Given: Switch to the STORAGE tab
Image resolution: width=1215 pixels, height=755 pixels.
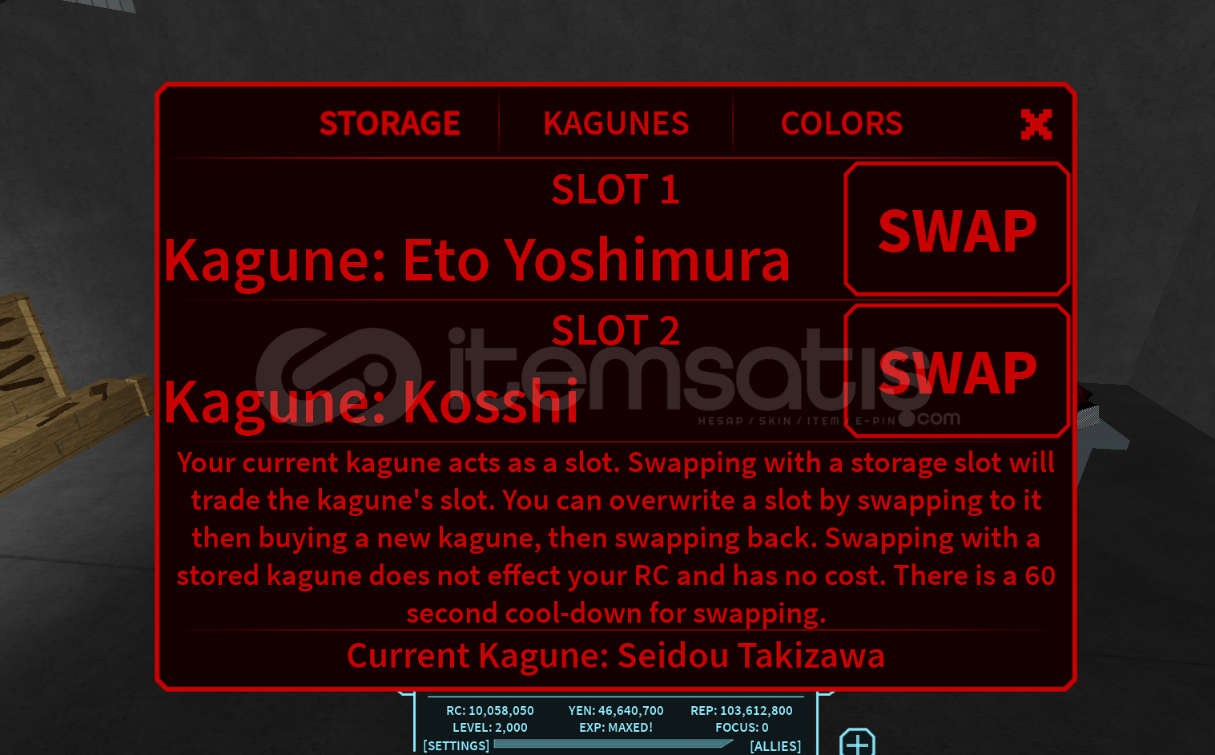Looking at the screenshot, I should coord(390,123).
